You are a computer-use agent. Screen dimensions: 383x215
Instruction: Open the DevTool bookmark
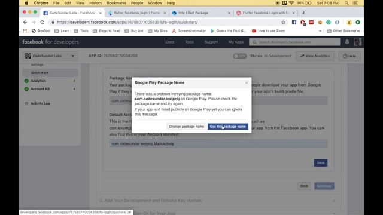coord(41,30)
